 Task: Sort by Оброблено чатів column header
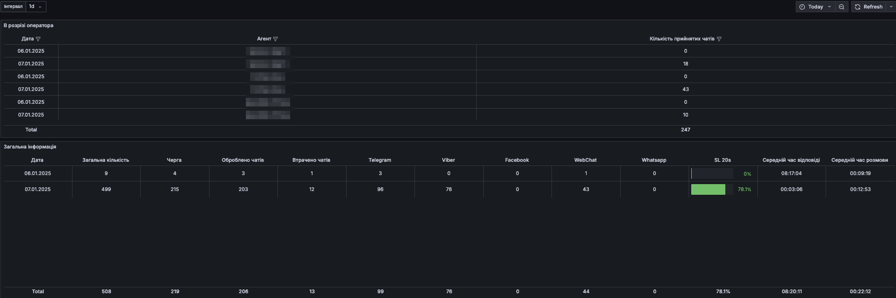coord(243,160)
